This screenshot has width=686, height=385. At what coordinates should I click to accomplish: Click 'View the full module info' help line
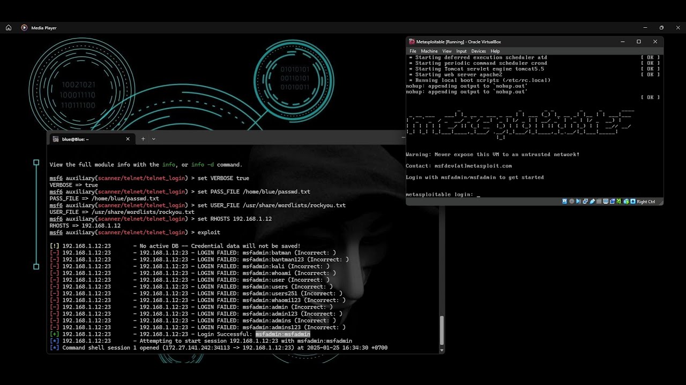coord(146,165)
